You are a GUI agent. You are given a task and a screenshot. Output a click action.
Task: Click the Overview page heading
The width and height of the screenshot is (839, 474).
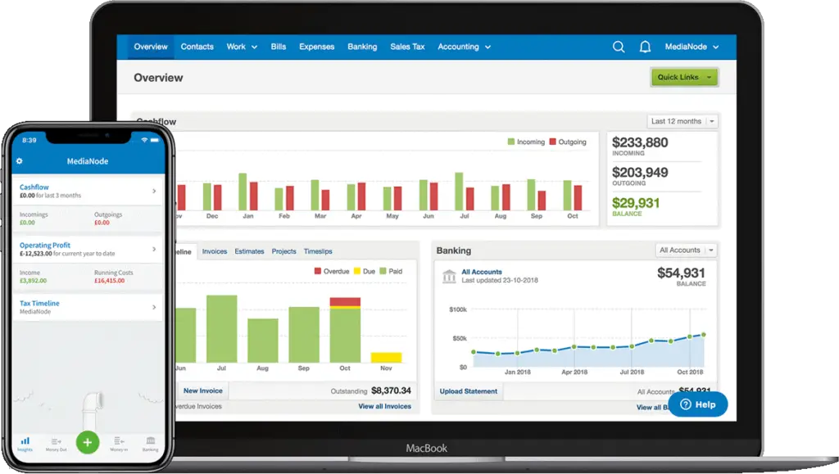coord(158,78)
